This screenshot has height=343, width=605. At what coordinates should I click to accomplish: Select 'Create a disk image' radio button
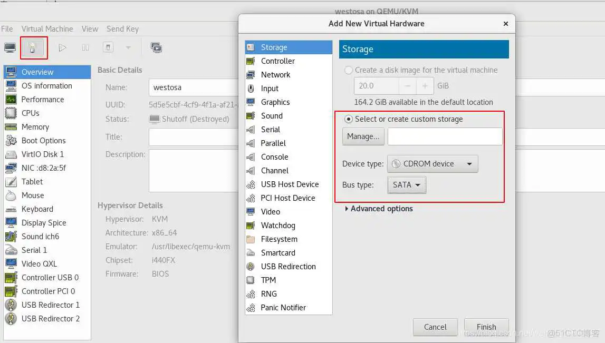(349, 70)
